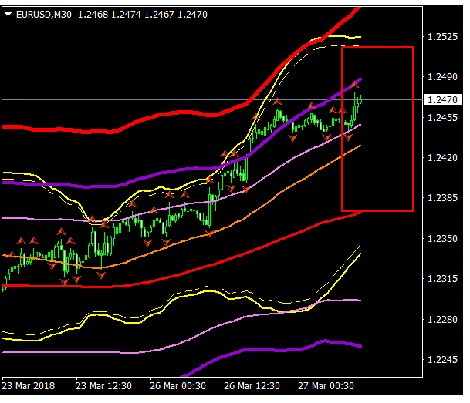Click the 23 Mar 2018 date label
470x403 pixels.
pyautogui.click(x=28, y=385)
